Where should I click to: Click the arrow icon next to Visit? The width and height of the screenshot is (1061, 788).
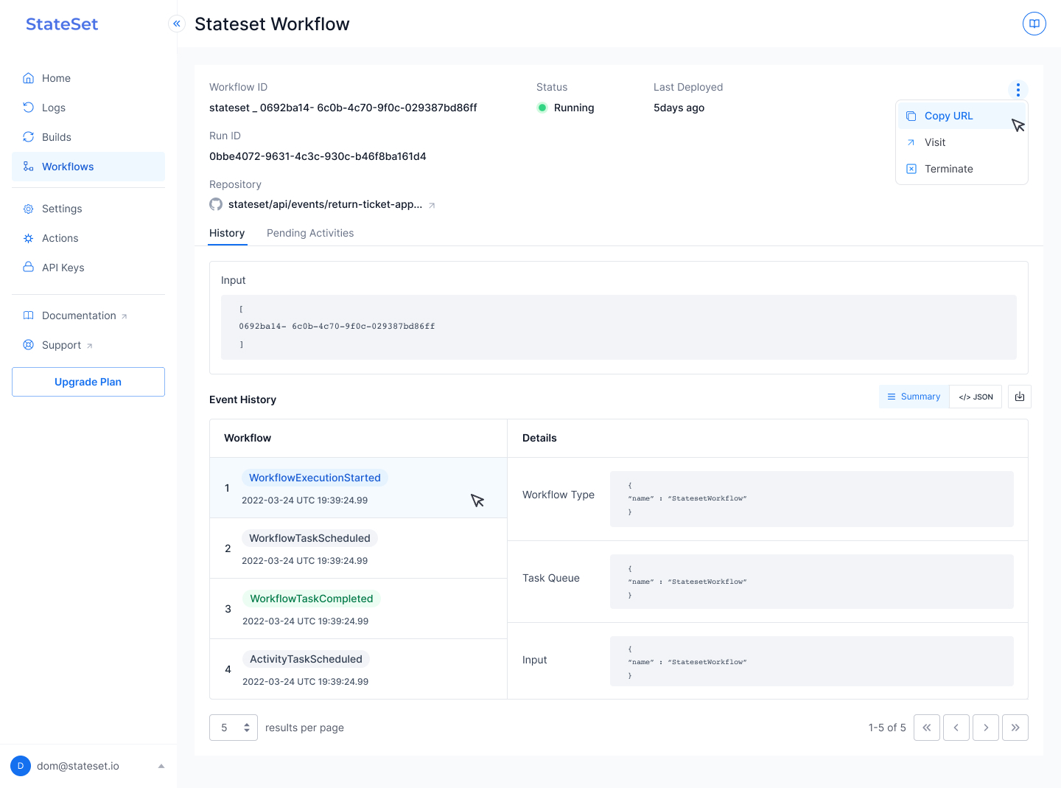[911, 142]
